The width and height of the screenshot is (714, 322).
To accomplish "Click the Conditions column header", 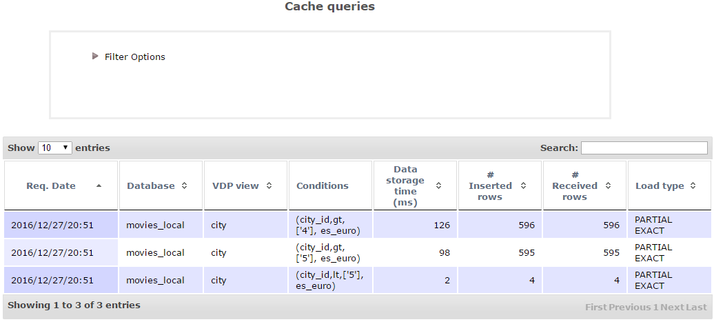I will coord(331,185).
